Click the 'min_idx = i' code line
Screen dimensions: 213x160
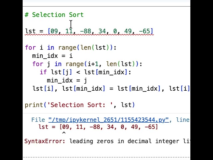point(52,56)
